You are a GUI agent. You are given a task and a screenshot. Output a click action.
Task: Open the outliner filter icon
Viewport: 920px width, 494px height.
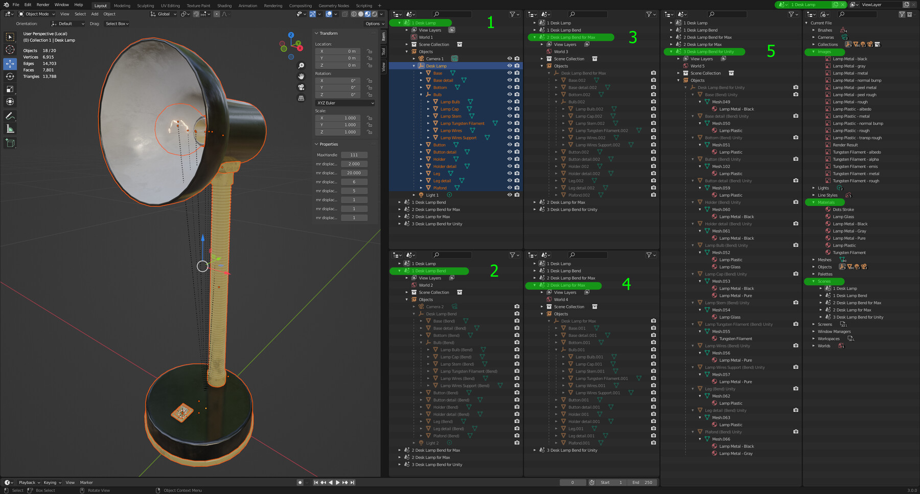coord(513,14)
